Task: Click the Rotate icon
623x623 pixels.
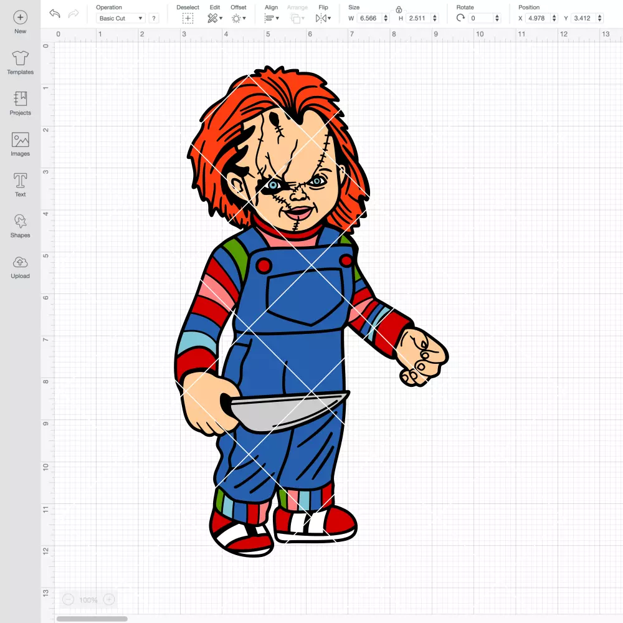Action: tap(460, 18)
